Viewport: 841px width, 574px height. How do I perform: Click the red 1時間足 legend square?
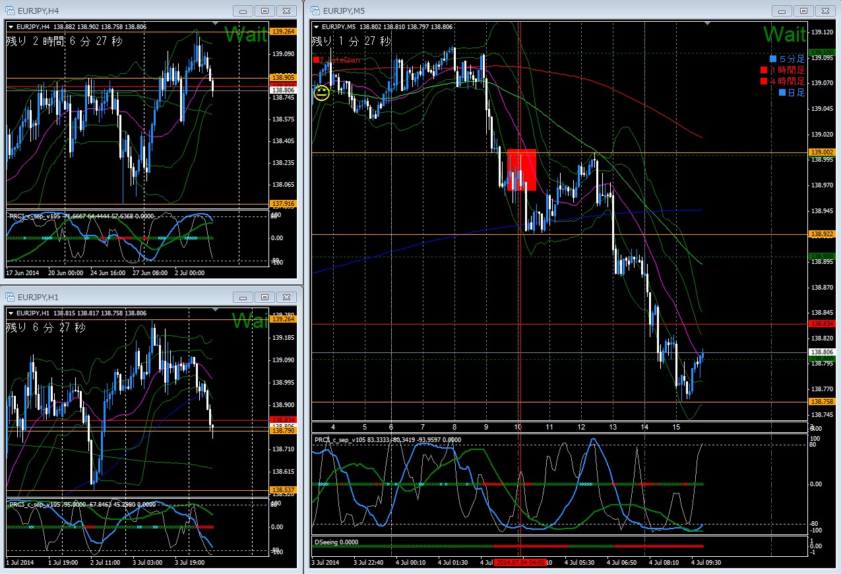click(x=764, y=70)
